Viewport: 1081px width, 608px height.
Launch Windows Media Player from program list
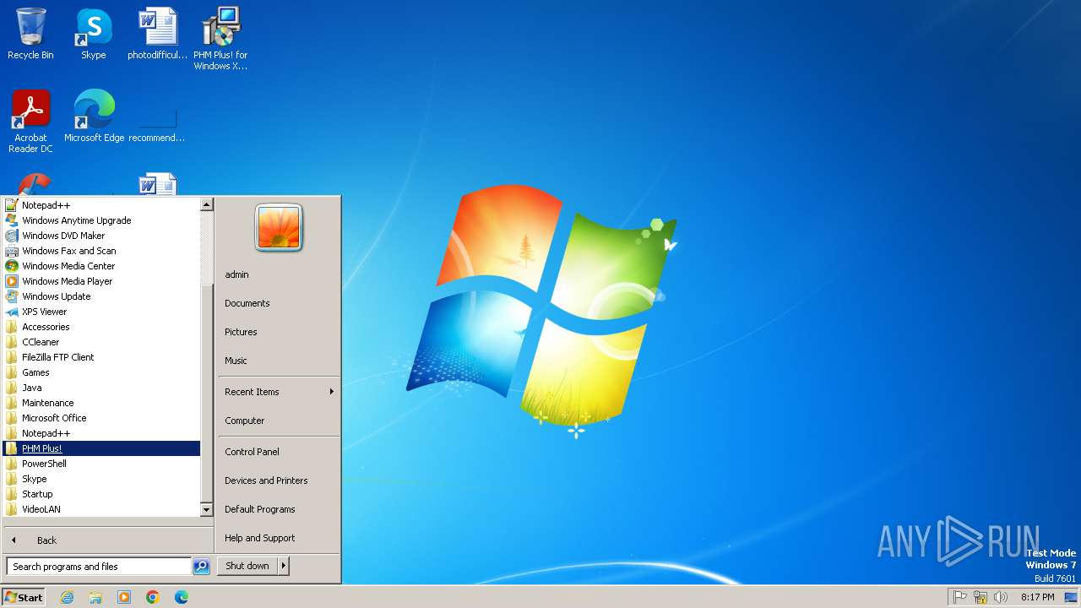click(101, 281)
